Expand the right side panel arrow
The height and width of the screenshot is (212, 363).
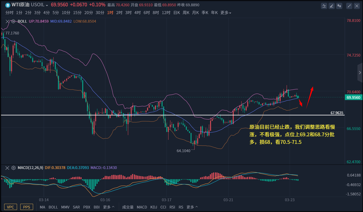pyautogui.click(x=360, y=73)
